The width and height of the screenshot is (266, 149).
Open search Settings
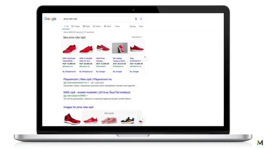click(133, 27)
